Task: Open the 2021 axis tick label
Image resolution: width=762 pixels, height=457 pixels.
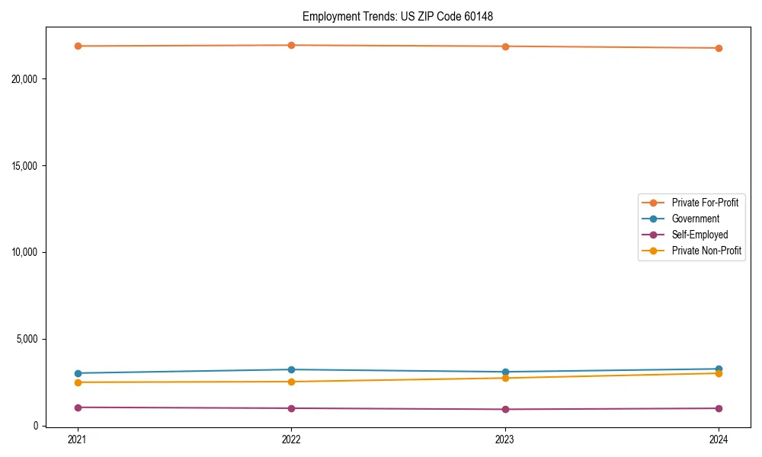Action: tap(77, 439)
